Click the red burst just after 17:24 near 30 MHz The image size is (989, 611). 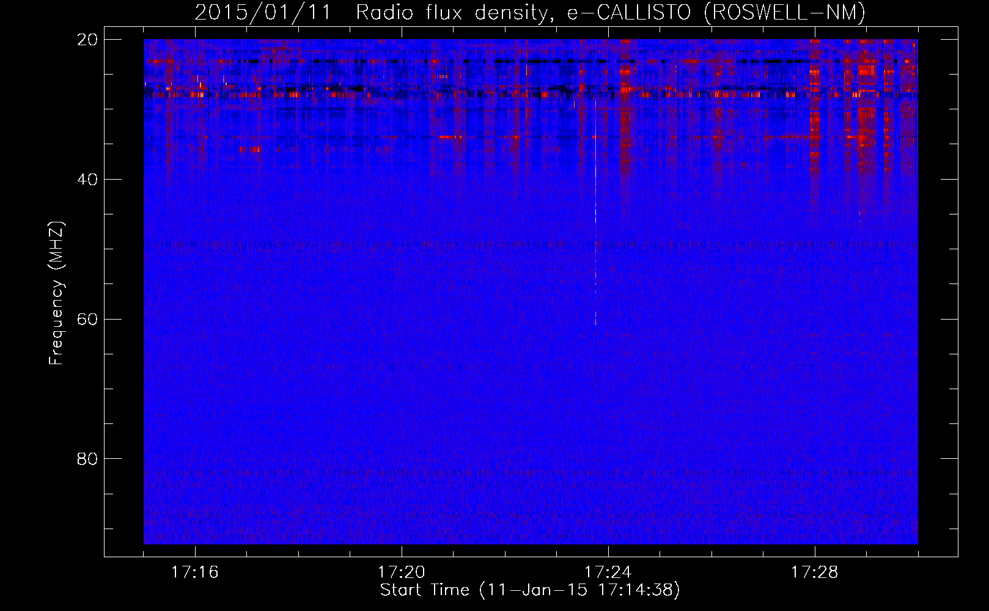pyautogui.click(x=624, y=110)
